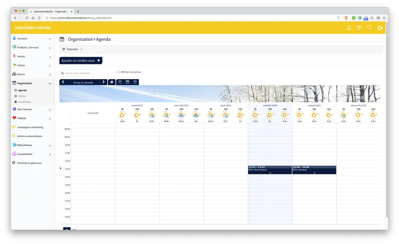
Task: Click the agenda calendar icon beside title
Action: coord(62,39)
